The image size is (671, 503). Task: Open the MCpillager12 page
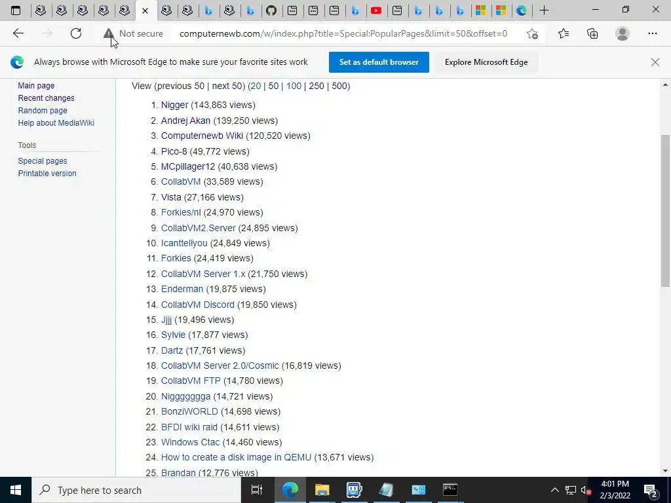pos(187,166)
